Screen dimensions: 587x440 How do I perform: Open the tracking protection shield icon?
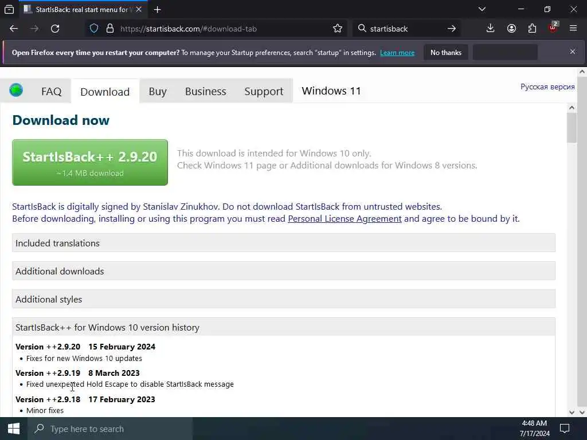pyautogui.click(x=94, y=29)
